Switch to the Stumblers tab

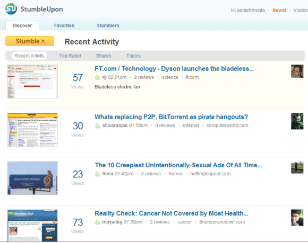pyautogui.click(x=108, y=25)
